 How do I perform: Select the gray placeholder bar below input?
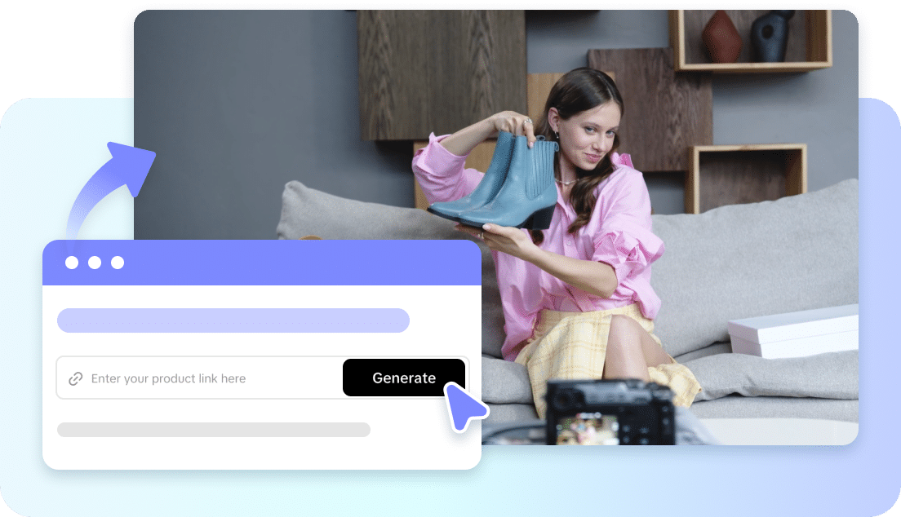click(x=213, y=430)
